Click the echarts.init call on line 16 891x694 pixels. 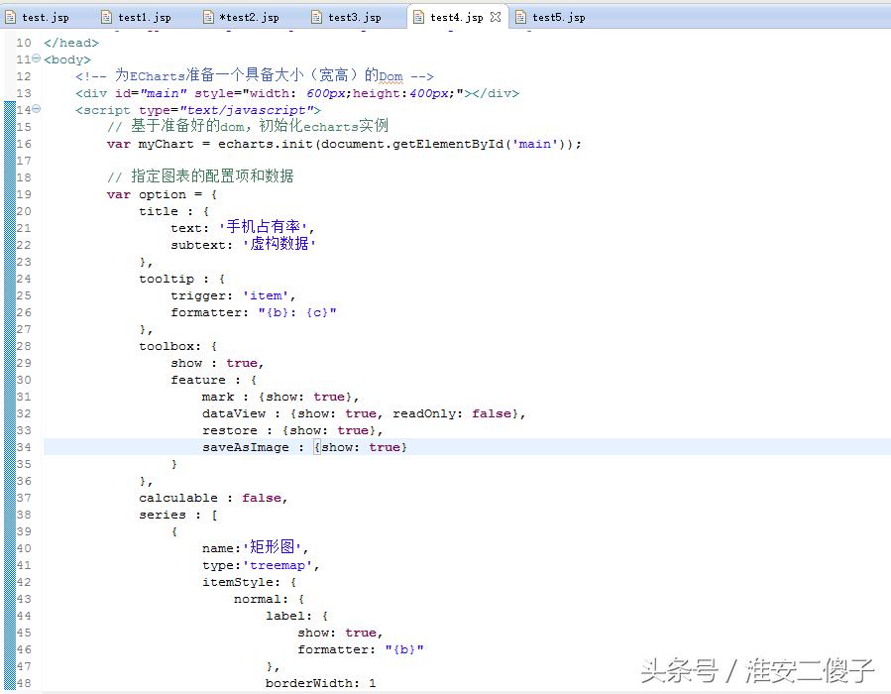(266, 144)
